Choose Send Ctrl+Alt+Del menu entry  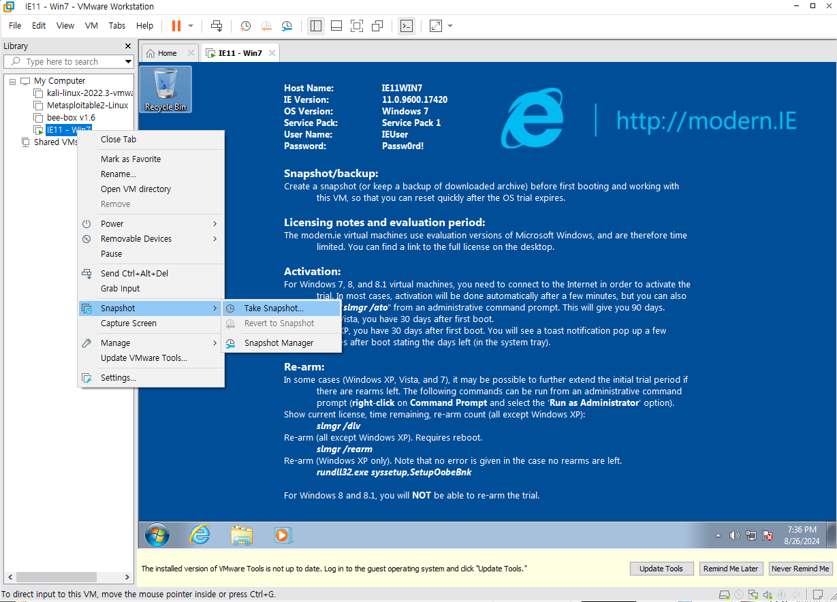pyautogui.click(x=151, y=273)
